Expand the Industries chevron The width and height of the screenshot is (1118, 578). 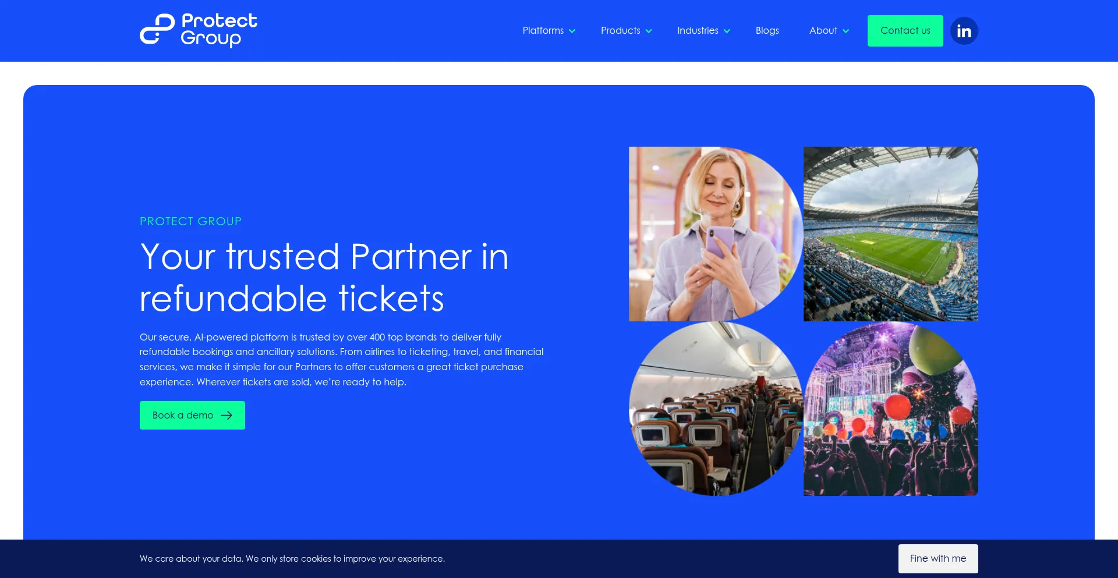point(727,31)
